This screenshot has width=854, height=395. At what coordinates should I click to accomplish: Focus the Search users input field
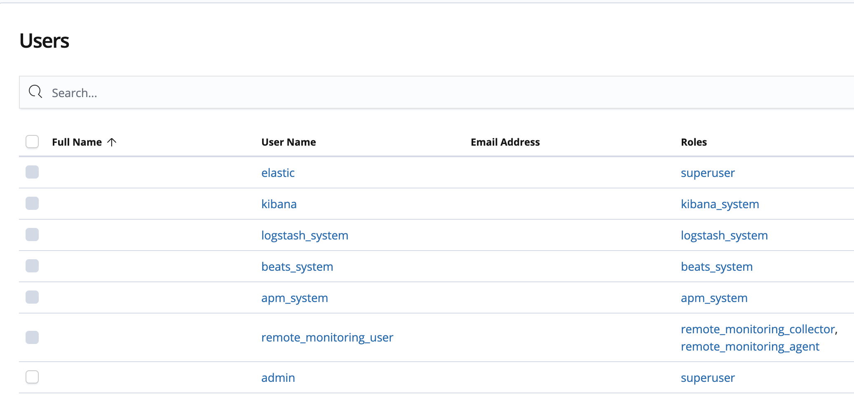tap(437, 92)
